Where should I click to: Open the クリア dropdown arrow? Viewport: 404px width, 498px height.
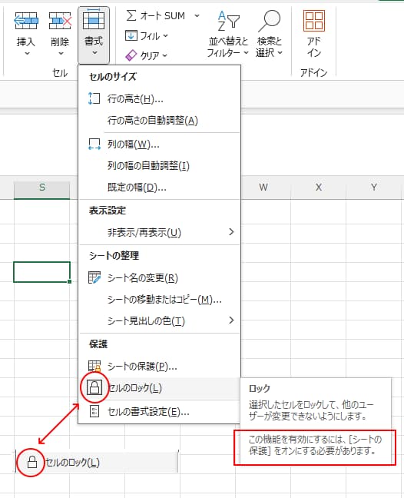164,55
